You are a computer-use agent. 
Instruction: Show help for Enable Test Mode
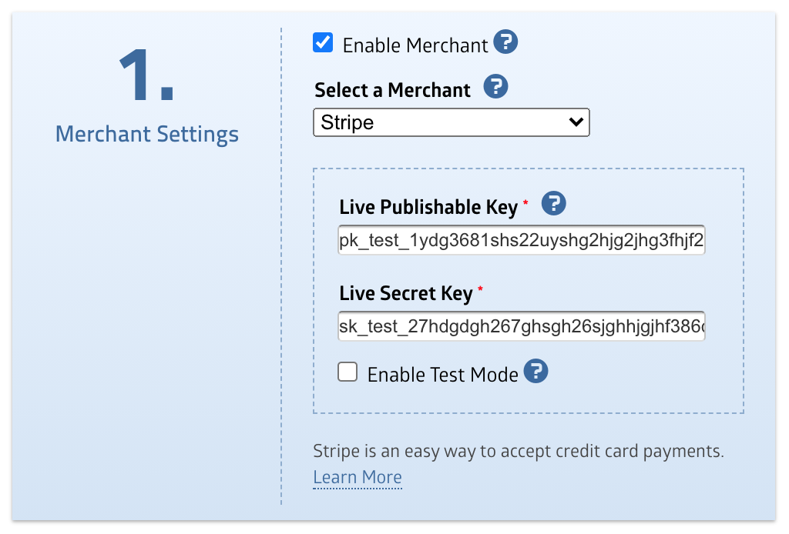[536, 372]
